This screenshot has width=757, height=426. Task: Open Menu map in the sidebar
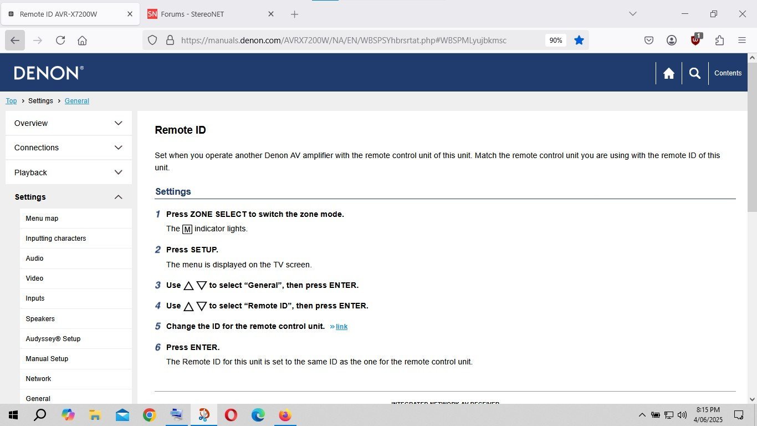pos(76,219)
